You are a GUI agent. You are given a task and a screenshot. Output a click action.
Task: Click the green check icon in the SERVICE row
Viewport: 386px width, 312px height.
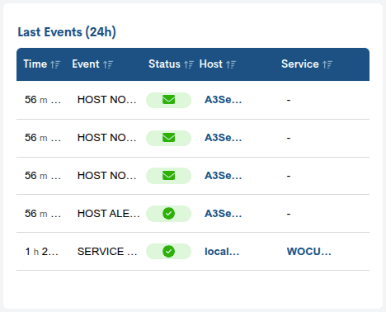click(x=168, y=251)
